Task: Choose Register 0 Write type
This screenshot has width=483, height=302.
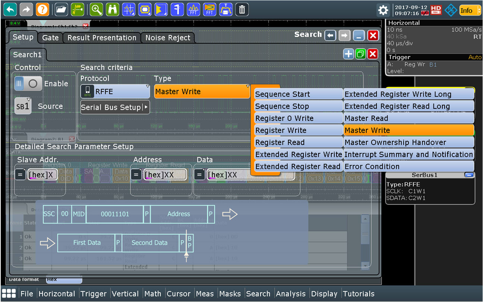Action: coord(299,118)
